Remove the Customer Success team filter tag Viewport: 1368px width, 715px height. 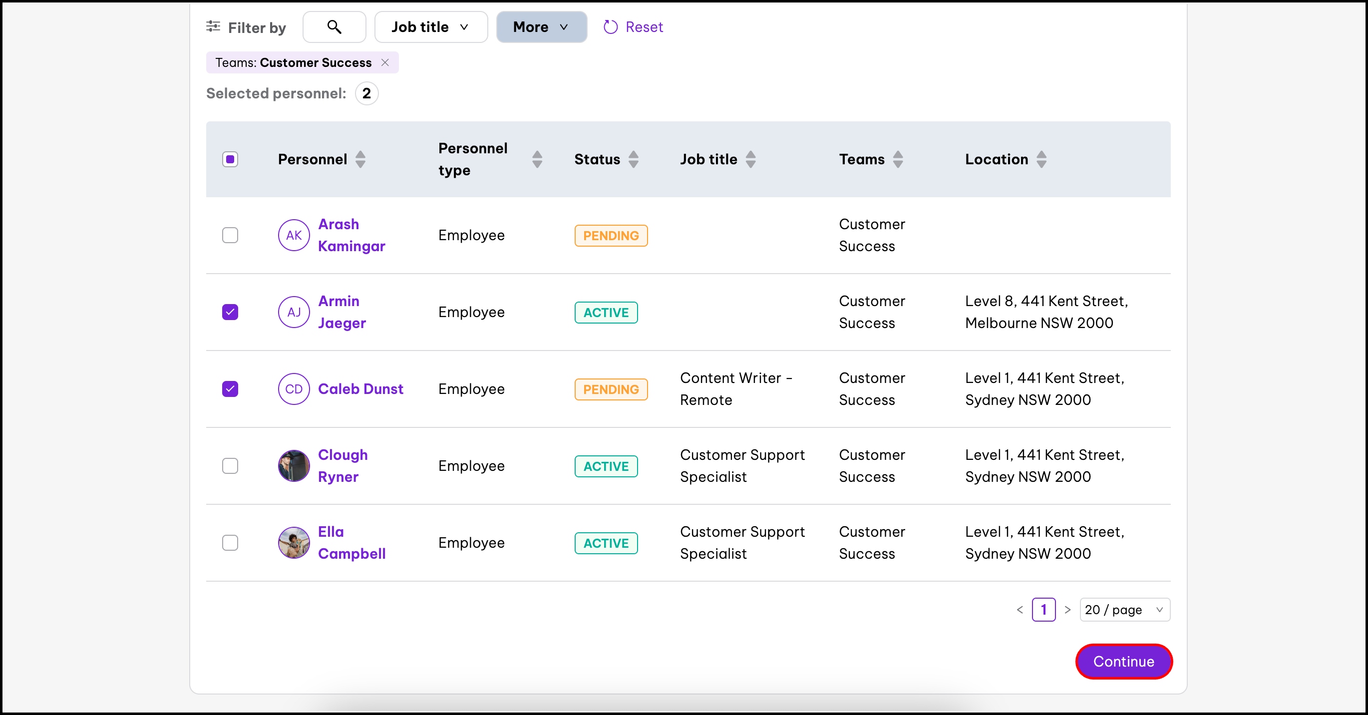[385, 63]
